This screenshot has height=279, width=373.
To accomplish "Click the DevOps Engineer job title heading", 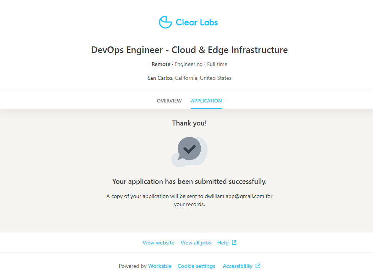I will (x=189, y=50).
